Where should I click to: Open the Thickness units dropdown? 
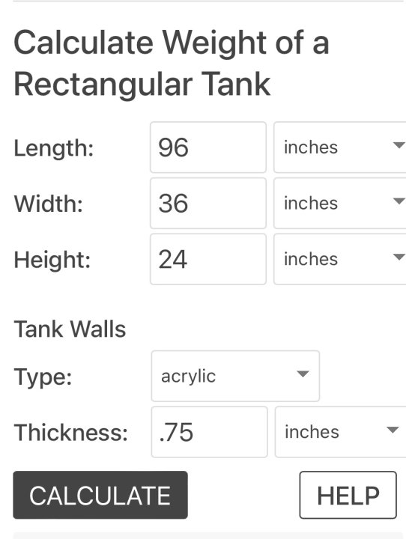341,432
